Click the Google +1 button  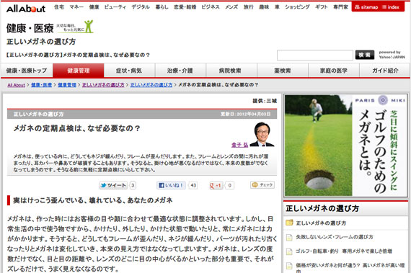click(x=216, y=185)
